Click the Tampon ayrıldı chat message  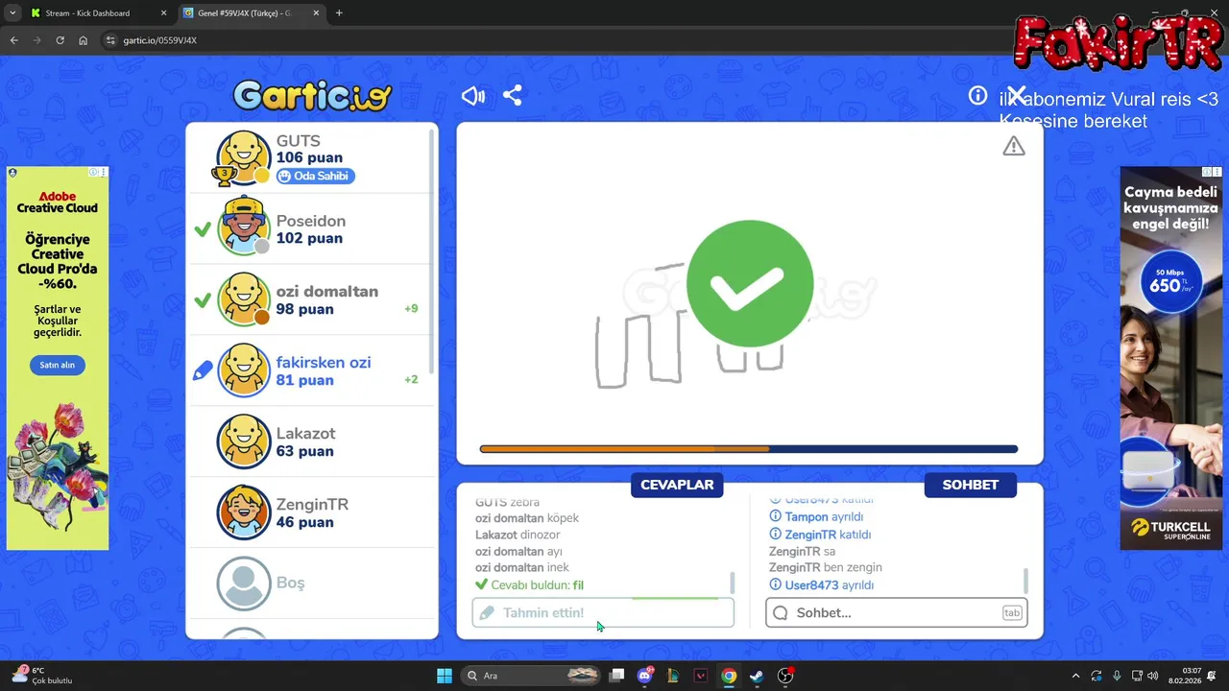tap(816, 517)
